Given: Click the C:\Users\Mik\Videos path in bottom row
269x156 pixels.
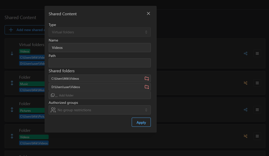Looking at the screenshot, I should (x=34, y=143).
